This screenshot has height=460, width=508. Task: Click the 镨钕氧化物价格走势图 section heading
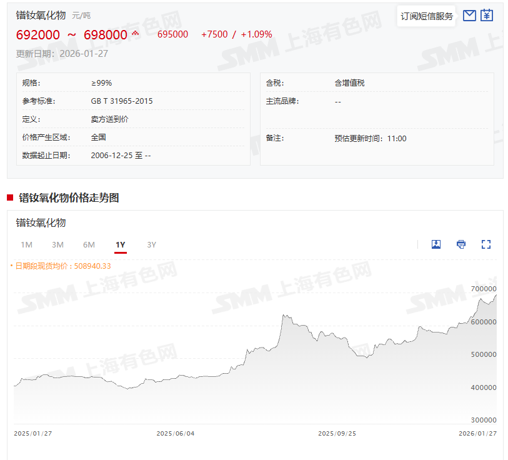[69, 197]
